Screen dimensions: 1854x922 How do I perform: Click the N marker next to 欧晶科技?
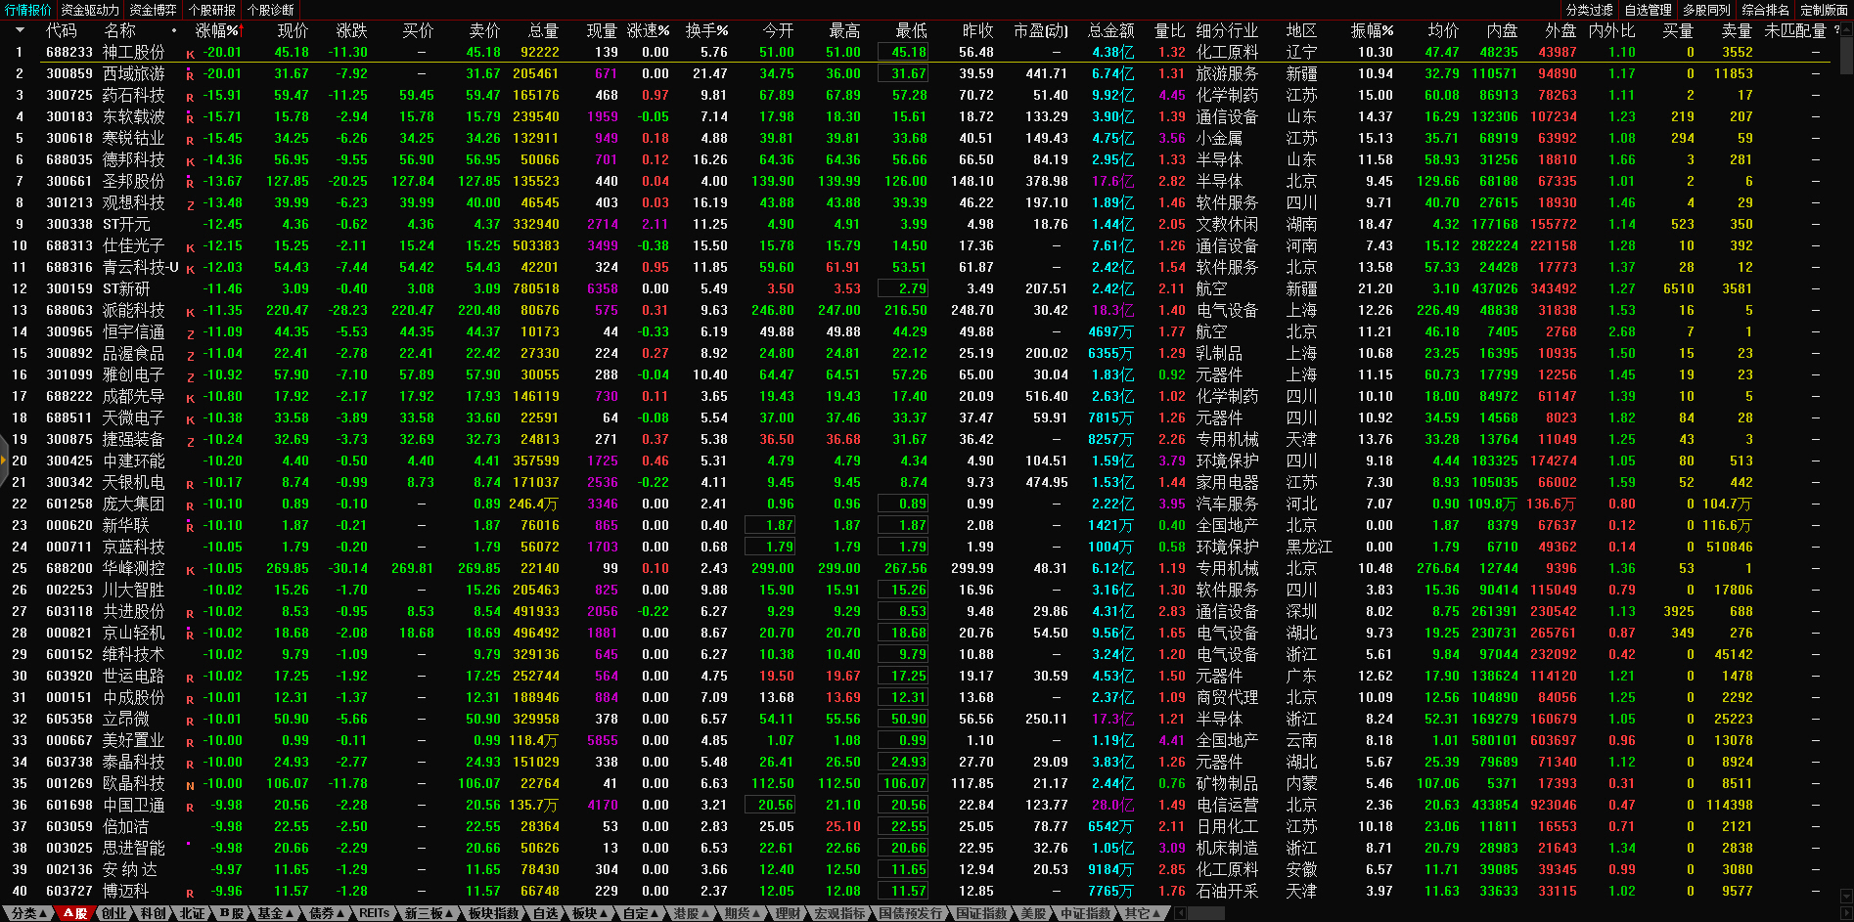tap(190, 785)
